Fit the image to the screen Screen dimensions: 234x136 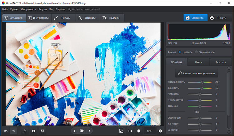pos(121,131)
